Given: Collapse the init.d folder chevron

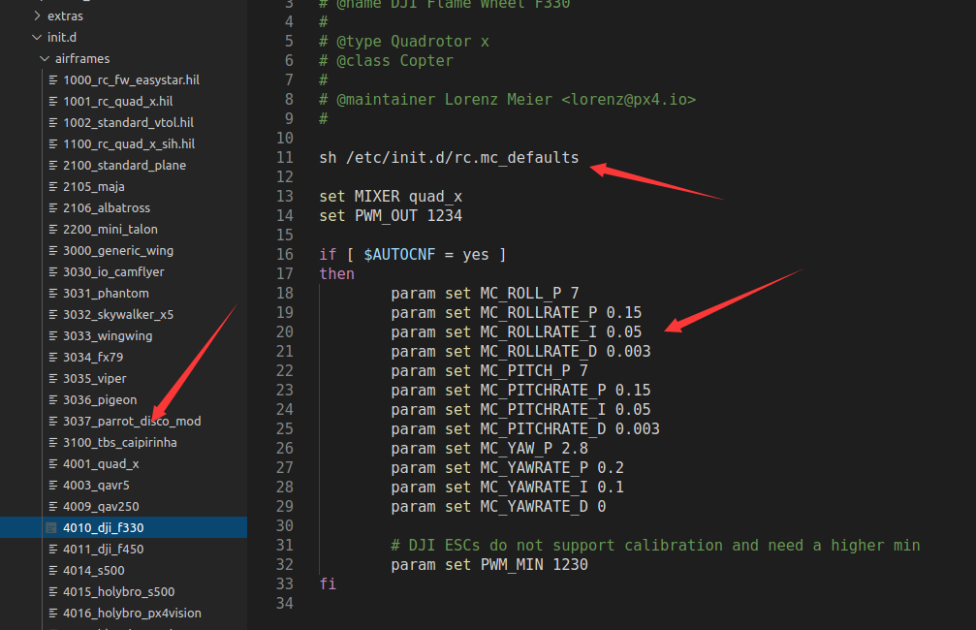Looking at the screenshot, I should (37, 38).
